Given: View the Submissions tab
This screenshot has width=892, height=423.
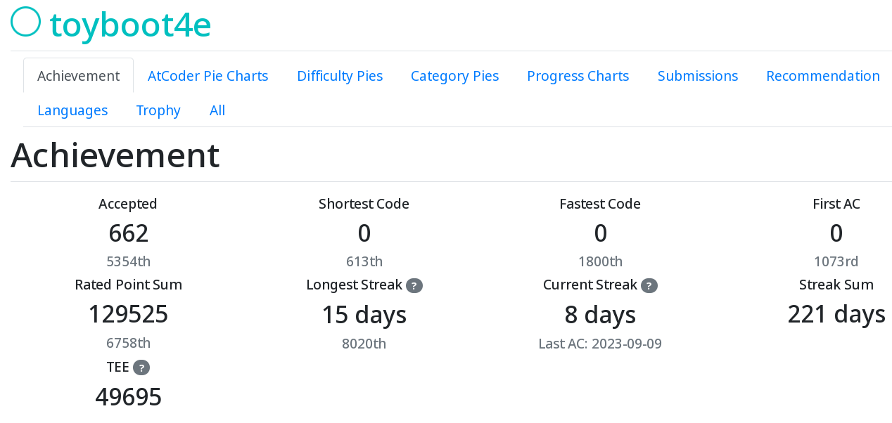Looking at the screenshot, I should 698,76.
